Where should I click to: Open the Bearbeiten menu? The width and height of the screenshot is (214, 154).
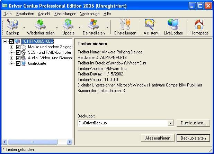[25, 14]
